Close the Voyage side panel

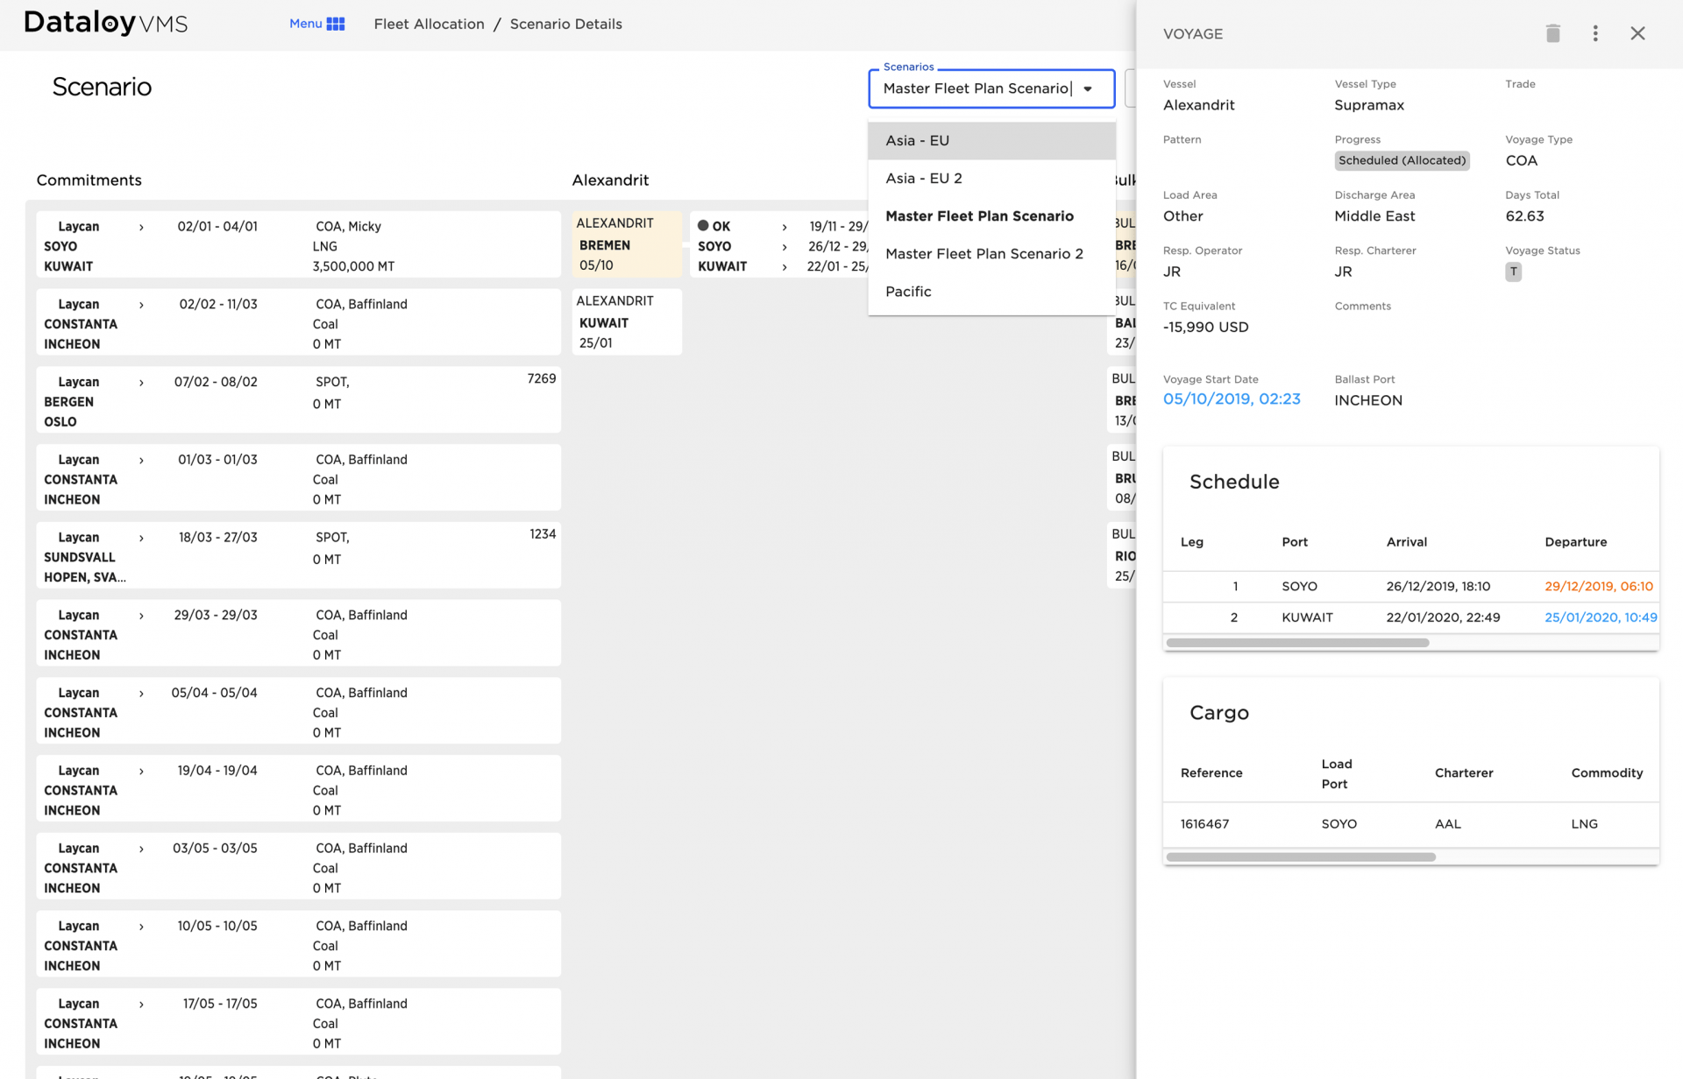click(1637, 33)
